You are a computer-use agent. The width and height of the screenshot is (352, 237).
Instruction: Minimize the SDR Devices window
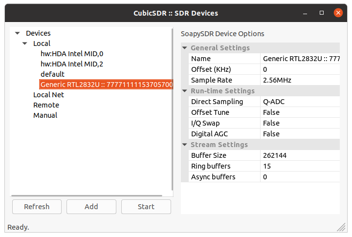click(305, 13)
